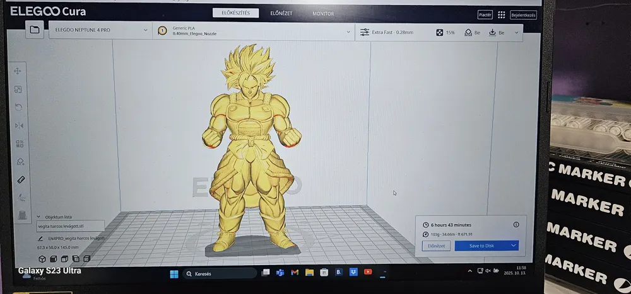The height and width of the screenshot is (294, 631).
Task: Select the Rotate tool
Action: pos(18,107)
